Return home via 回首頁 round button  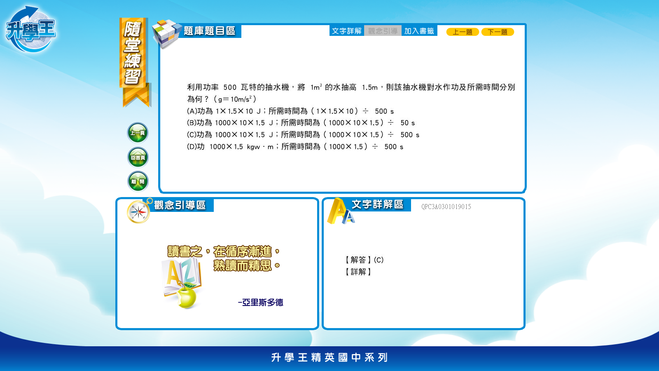tap(138, 157)
